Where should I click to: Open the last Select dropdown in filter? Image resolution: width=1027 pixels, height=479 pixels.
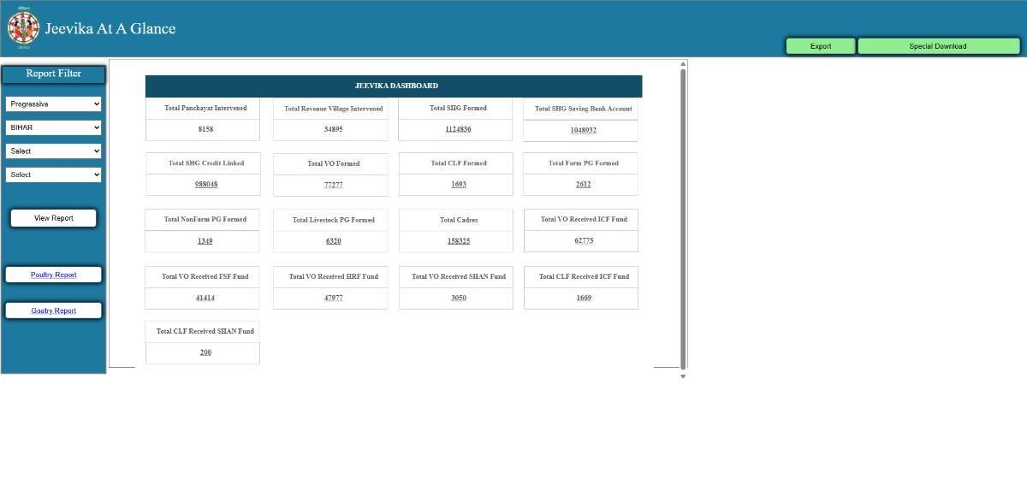click(53, 174)
